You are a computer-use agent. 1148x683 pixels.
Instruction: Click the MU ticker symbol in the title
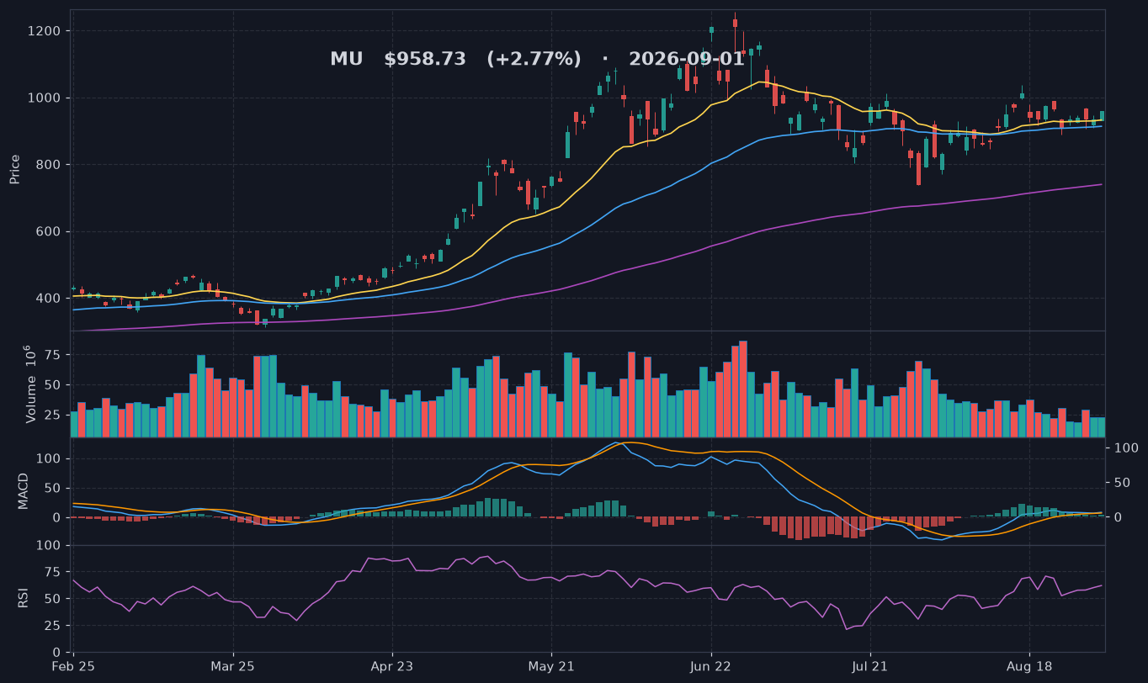pyautogui.click(x=346, y=60)
